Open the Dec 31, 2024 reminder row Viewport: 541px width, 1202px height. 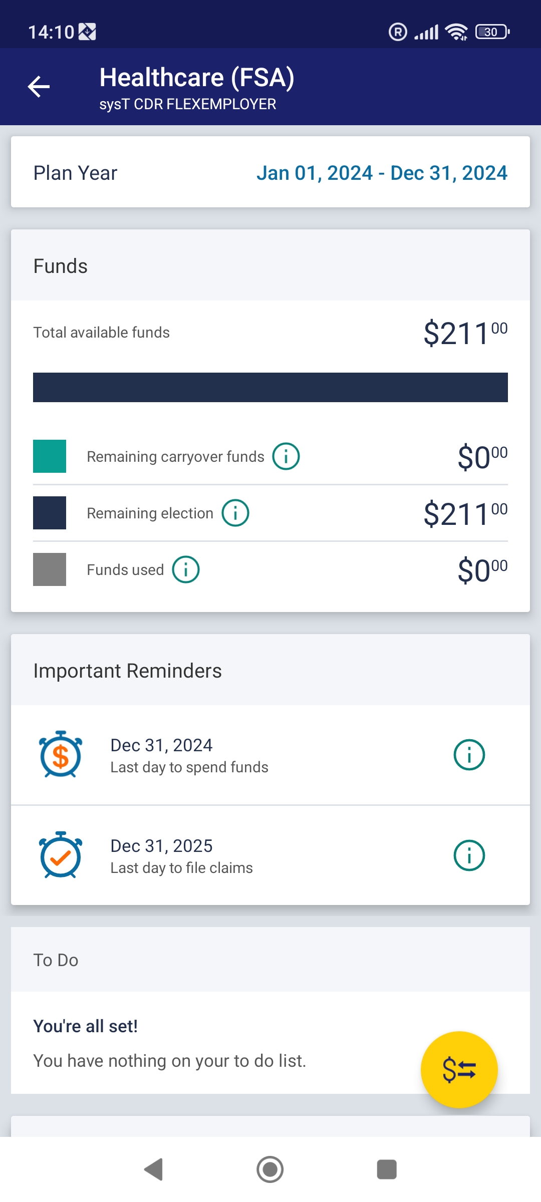point(270,755)
